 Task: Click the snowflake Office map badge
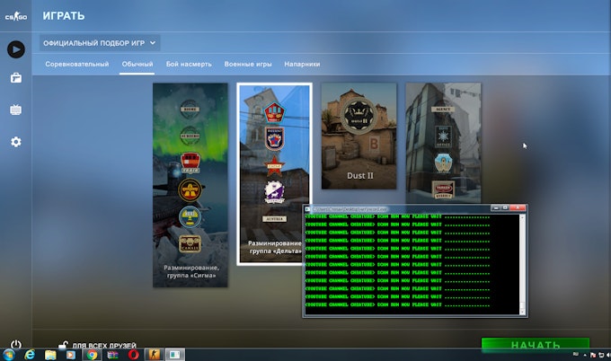443,136
